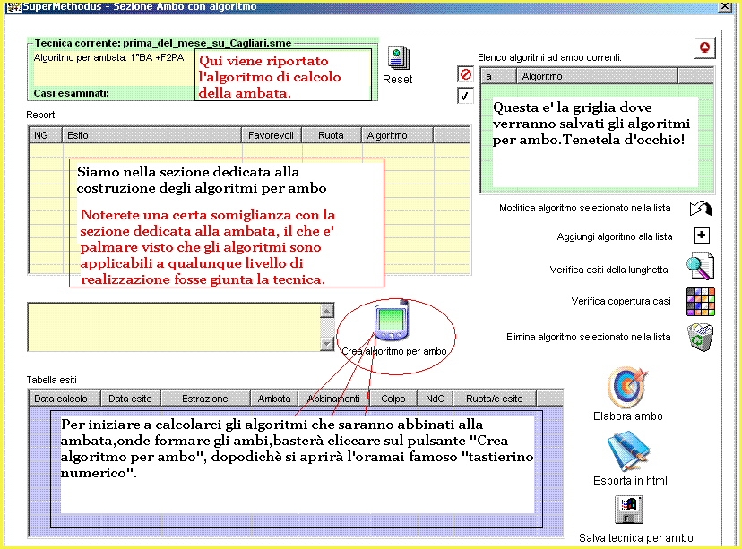The width and height of the screenshot is (742, 549).
Task: Launch Elabora ambo target icon
Action: coord(627,387)
